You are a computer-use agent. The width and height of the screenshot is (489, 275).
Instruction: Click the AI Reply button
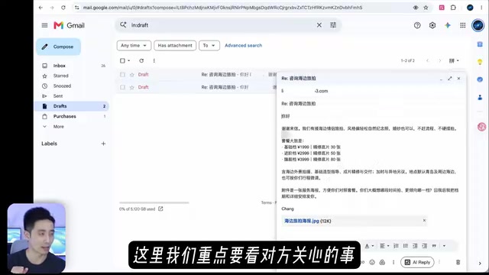(x=417, y=263)
